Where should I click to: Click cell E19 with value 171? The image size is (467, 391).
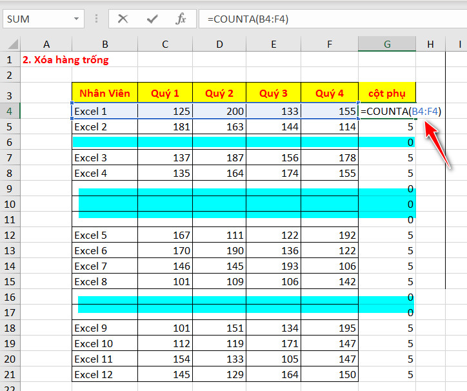tap(273, 344)
